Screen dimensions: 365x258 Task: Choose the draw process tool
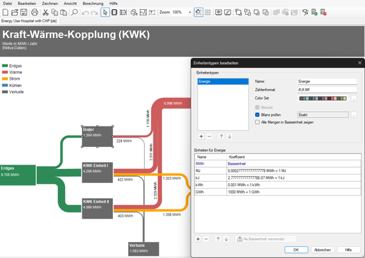coord(114,12)
